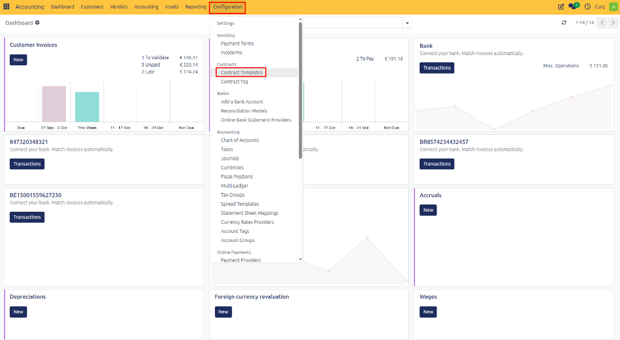Click the dashboard search input field

coord(353,23)
